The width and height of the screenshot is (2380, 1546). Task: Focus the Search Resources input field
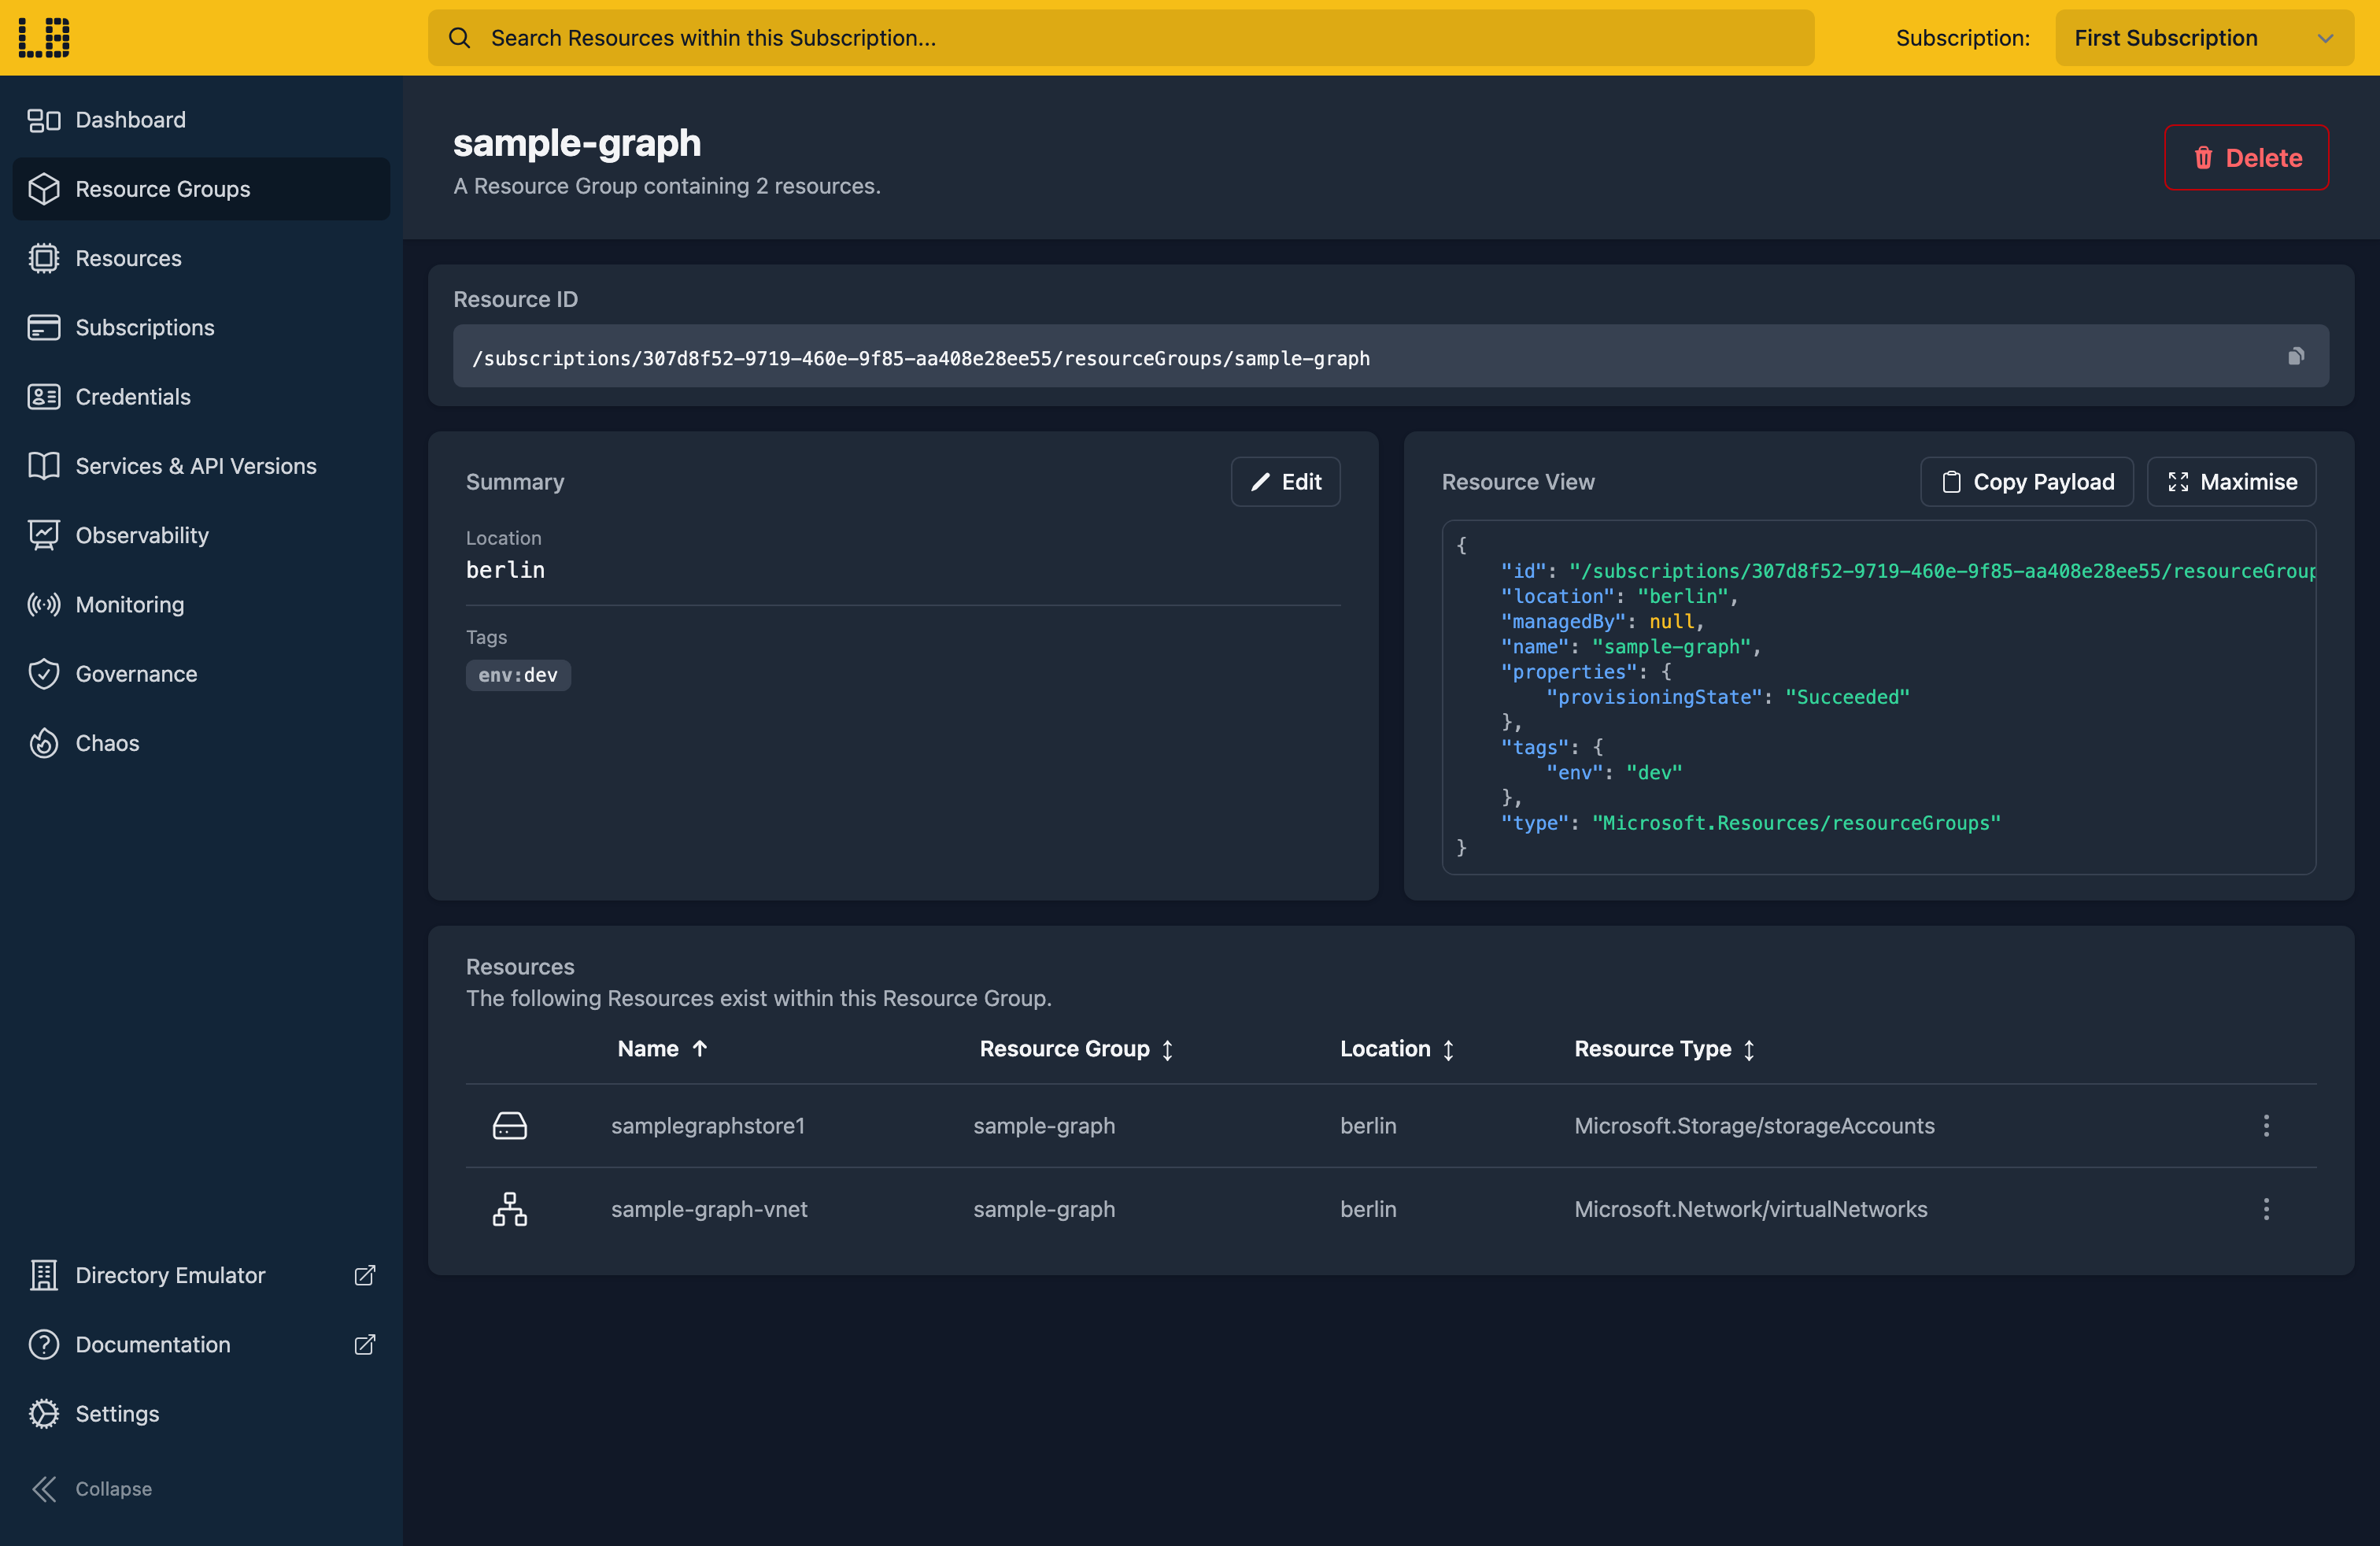[x=1121, y=38]
